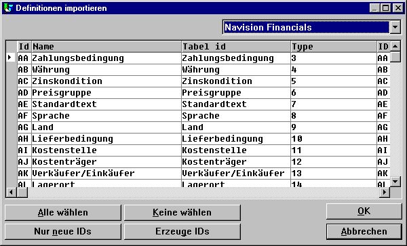
Task: Select the Name cell Zahlungsbedingung
Action: click(106, 58)
